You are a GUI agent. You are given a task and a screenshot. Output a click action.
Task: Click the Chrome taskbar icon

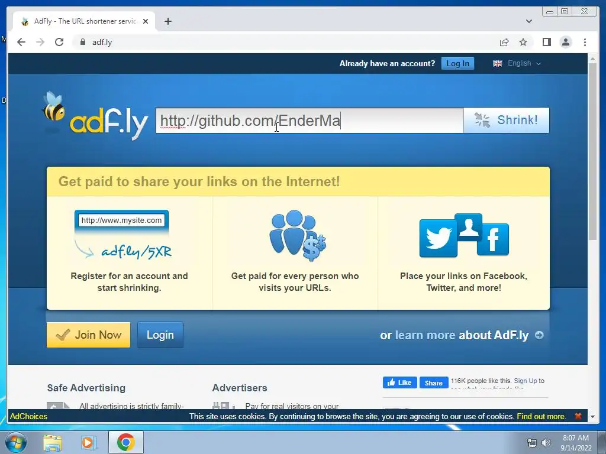click(126, 442)
